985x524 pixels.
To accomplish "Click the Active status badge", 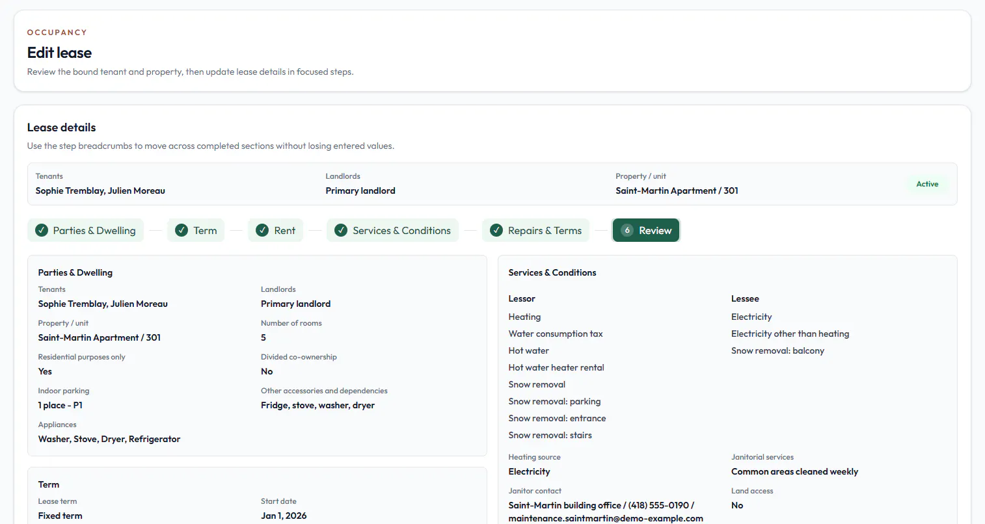I will pyautogui.click(x=927, y=184).
